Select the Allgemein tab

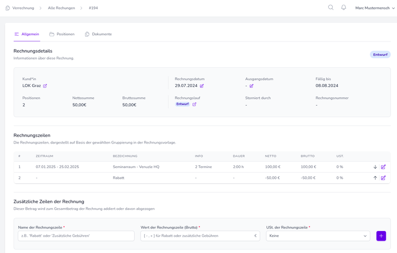(27, 34)
